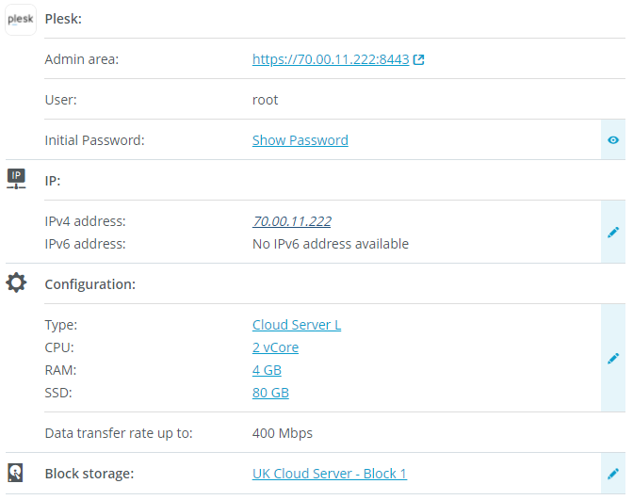Click the external link icon beside admin URL
633x500 pixels.
click(419, 59)
